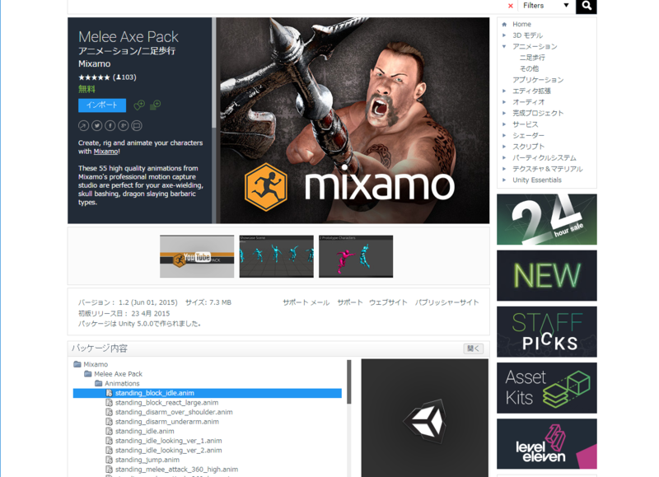Open the 二足歩行 subcategory
Viewport: 659px width, 477px height.
pos(532,58)
